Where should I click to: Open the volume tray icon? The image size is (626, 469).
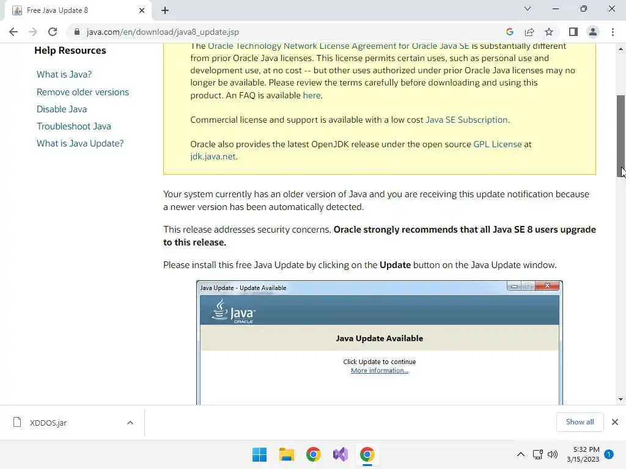[553, 454]
